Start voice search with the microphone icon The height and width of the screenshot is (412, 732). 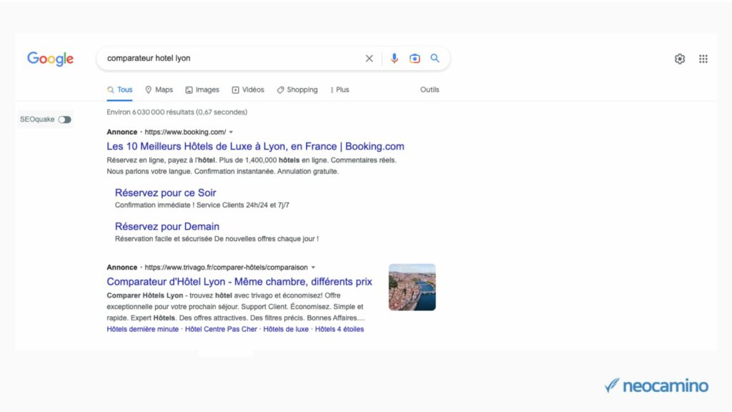point(395,59)
